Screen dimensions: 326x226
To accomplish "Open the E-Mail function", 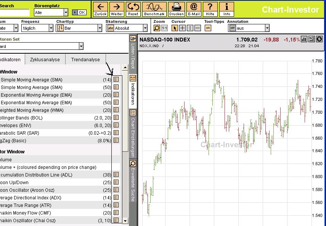I will coord(194,10).
